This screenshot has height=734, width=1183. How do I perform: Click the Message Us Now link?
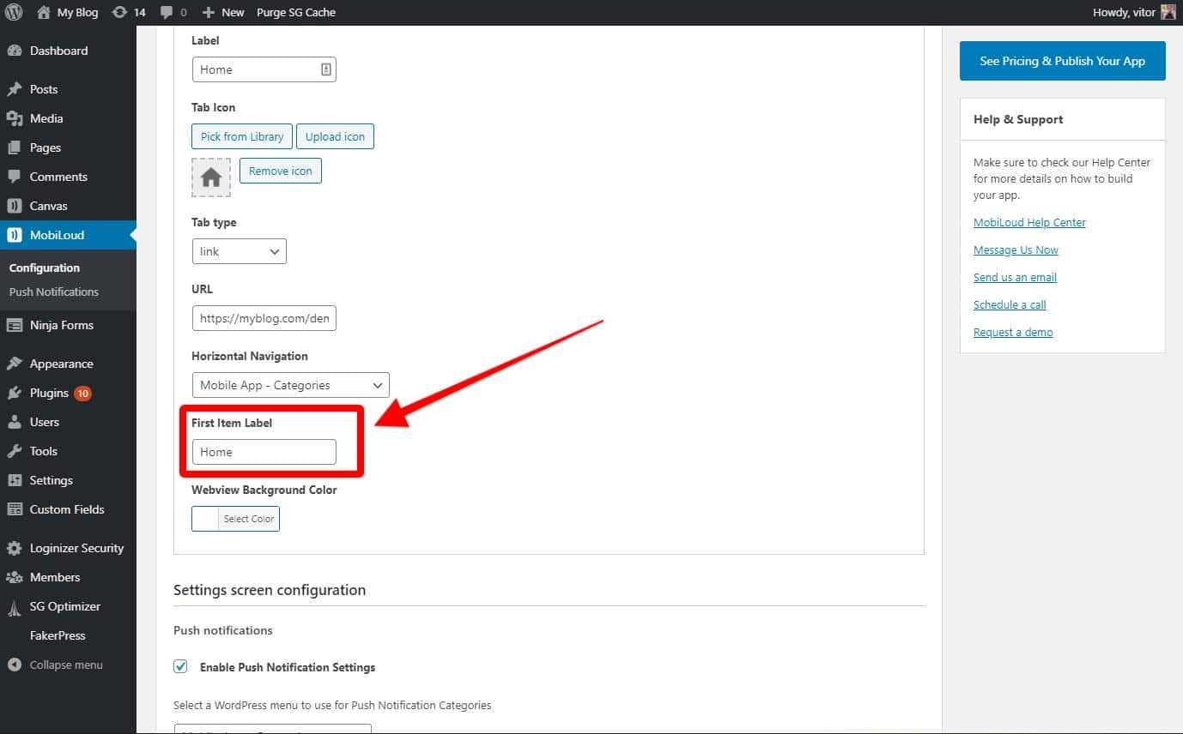coord(1016,250)
